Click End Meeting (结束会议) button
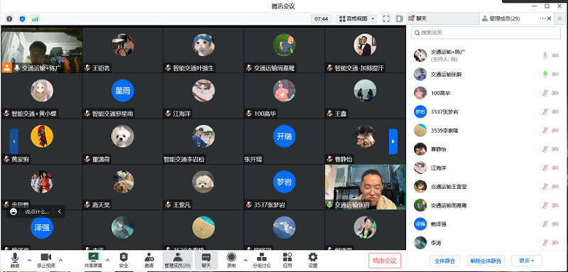Screen dimensions: 568x272 pos(385,261)
